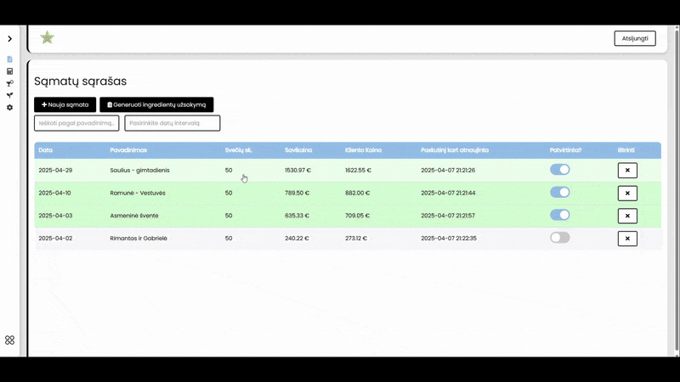
Task: Expand the sidebar with the chevron arrow
Action: 9,39
